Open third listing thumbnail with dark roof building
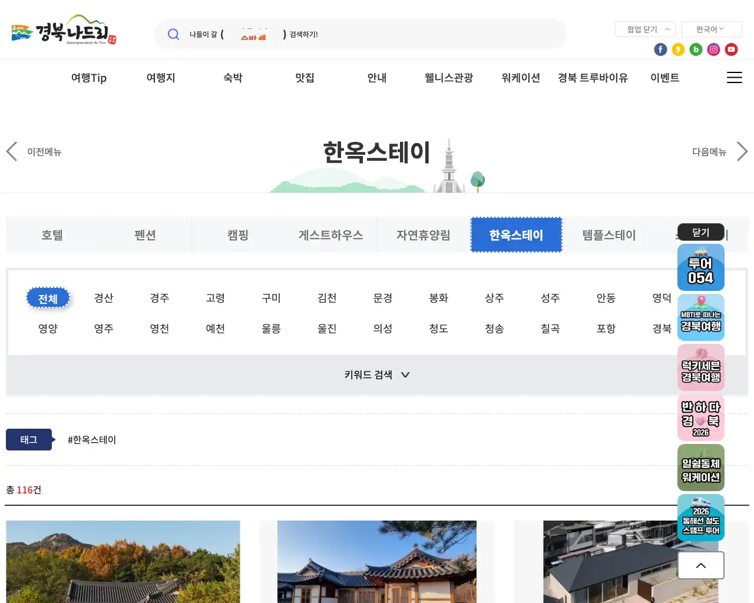754x603 pixels. pos(630,562)
